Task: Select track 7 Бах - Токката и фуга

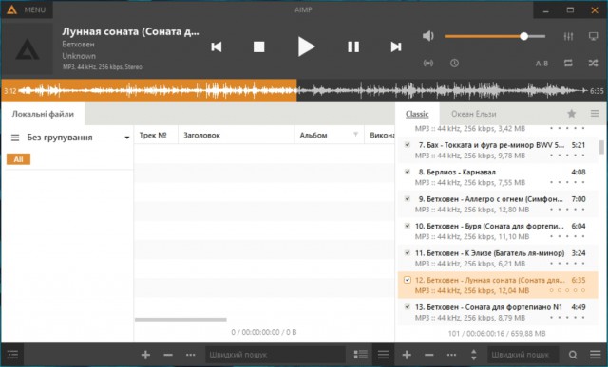Action: pos(498,150)
